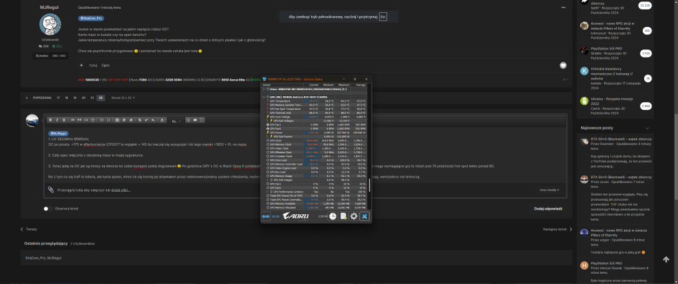Open the three-dot post options menu
The image size is (678, 284).
(563, 7)
